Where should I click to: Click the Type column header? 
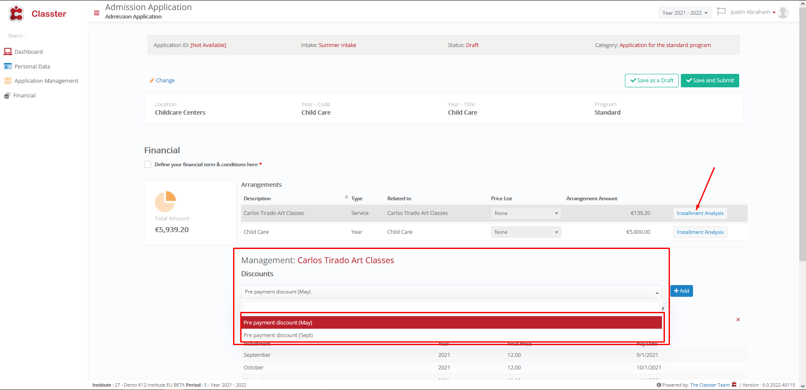pos(357,199)
